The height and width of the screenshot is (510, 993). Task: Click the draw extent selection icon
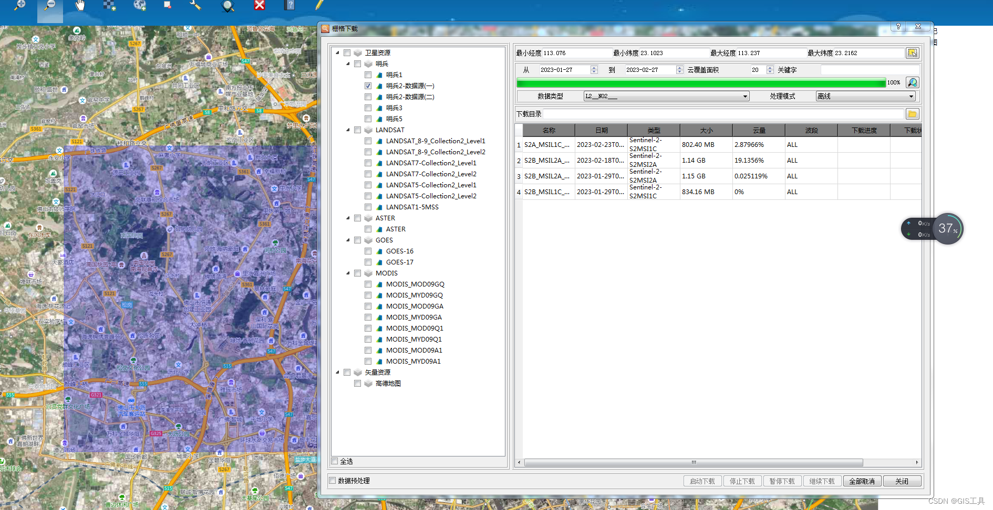(912, 53)
